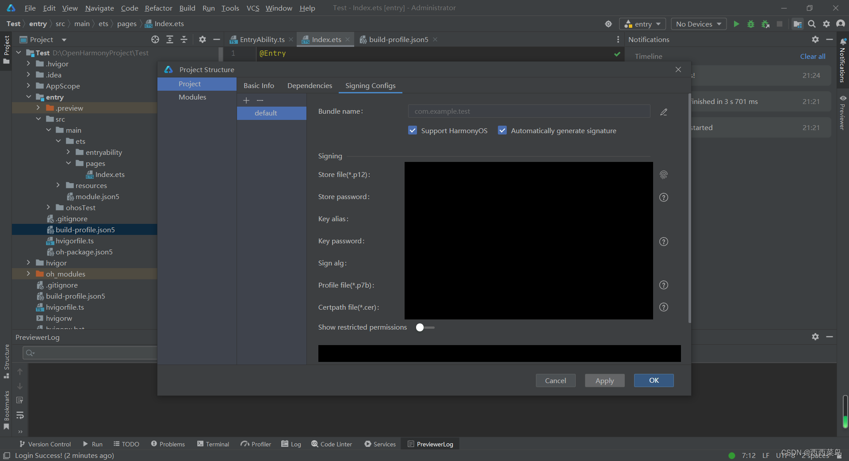Screen dimensions: 849x461
Task: Switch to the Dependencies tab
Action: [310, 86]
